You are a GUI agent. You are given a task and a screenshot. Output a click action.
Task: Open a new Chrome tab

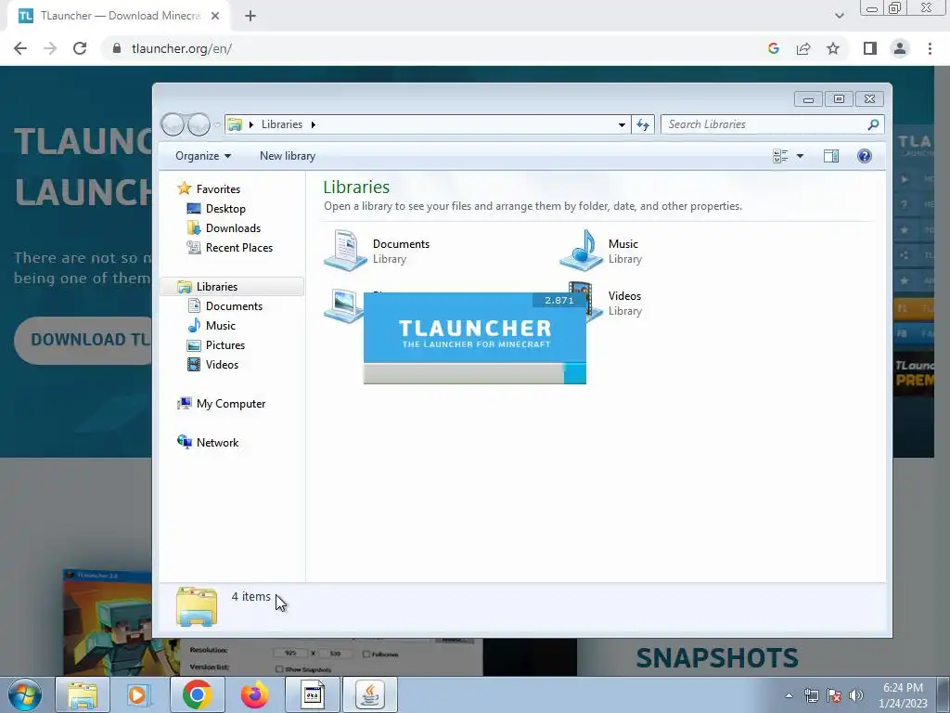250,16
